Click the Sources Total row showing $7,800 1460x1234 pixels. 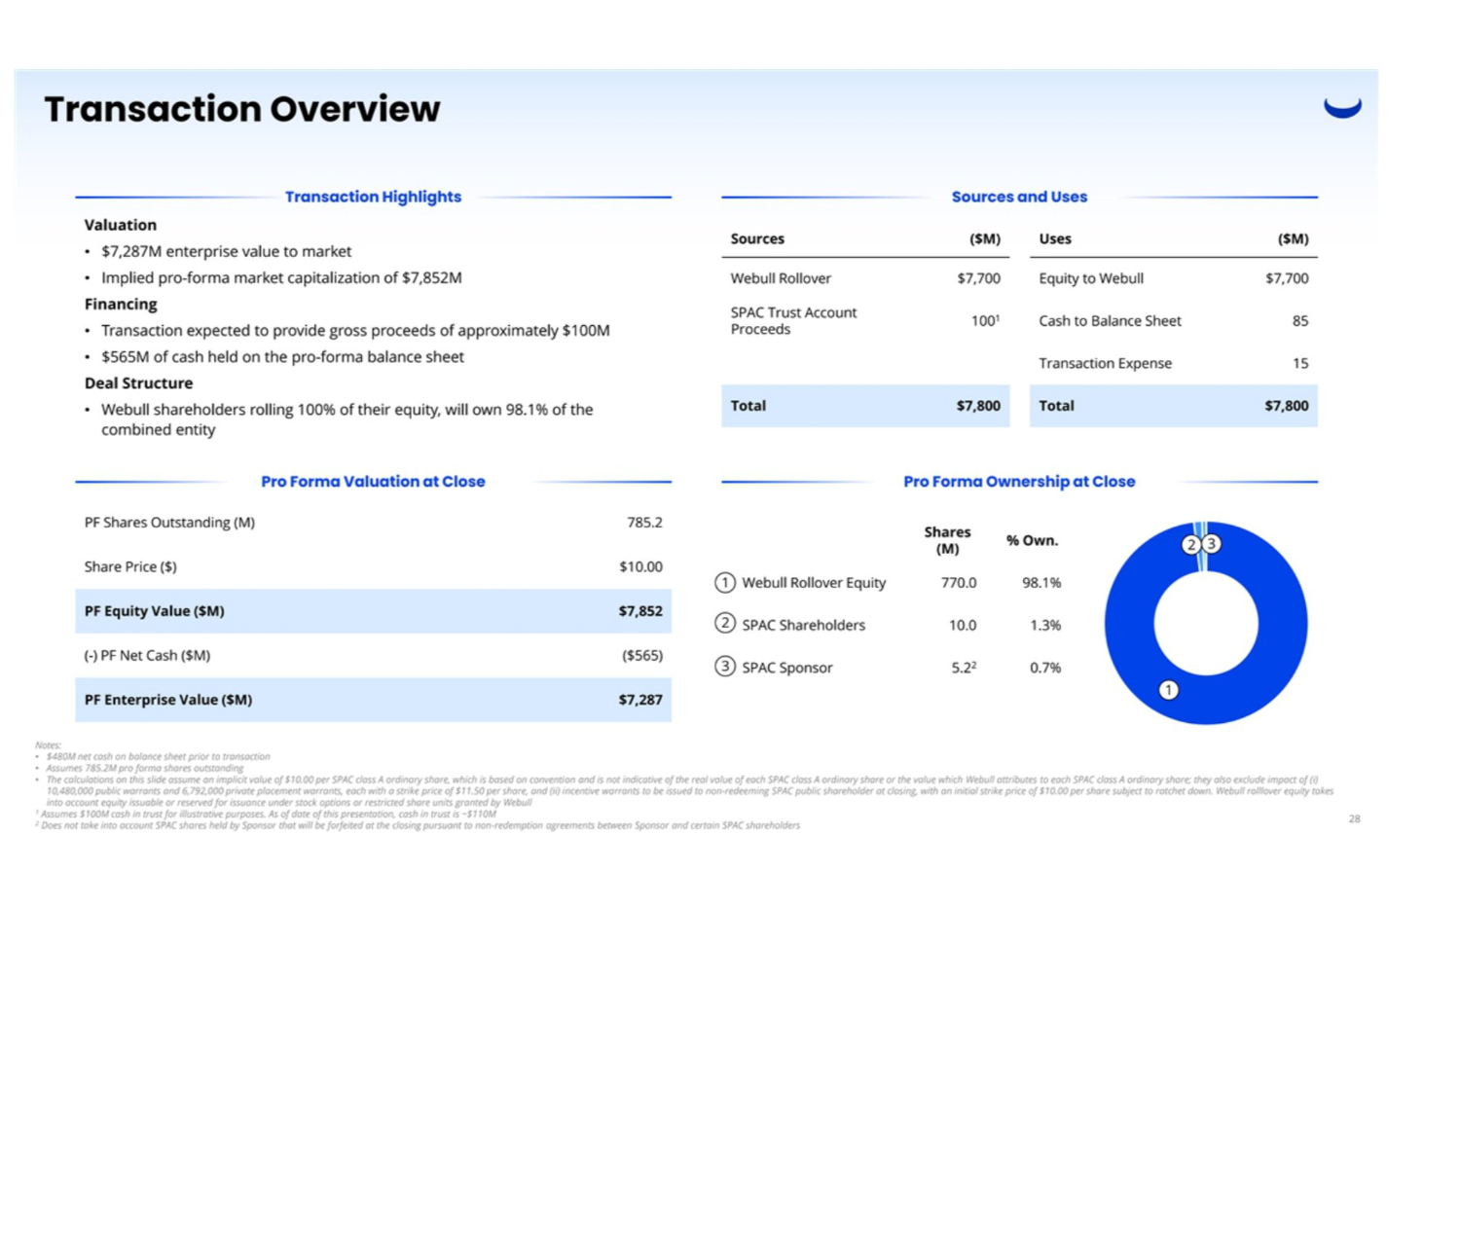pos(864,406)
